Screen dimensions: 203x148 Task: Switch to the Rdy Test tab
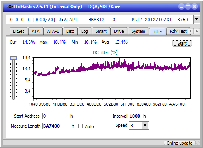pos(178,31)
